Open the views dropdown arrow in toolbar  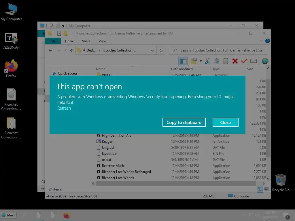[x=201, y=61]
